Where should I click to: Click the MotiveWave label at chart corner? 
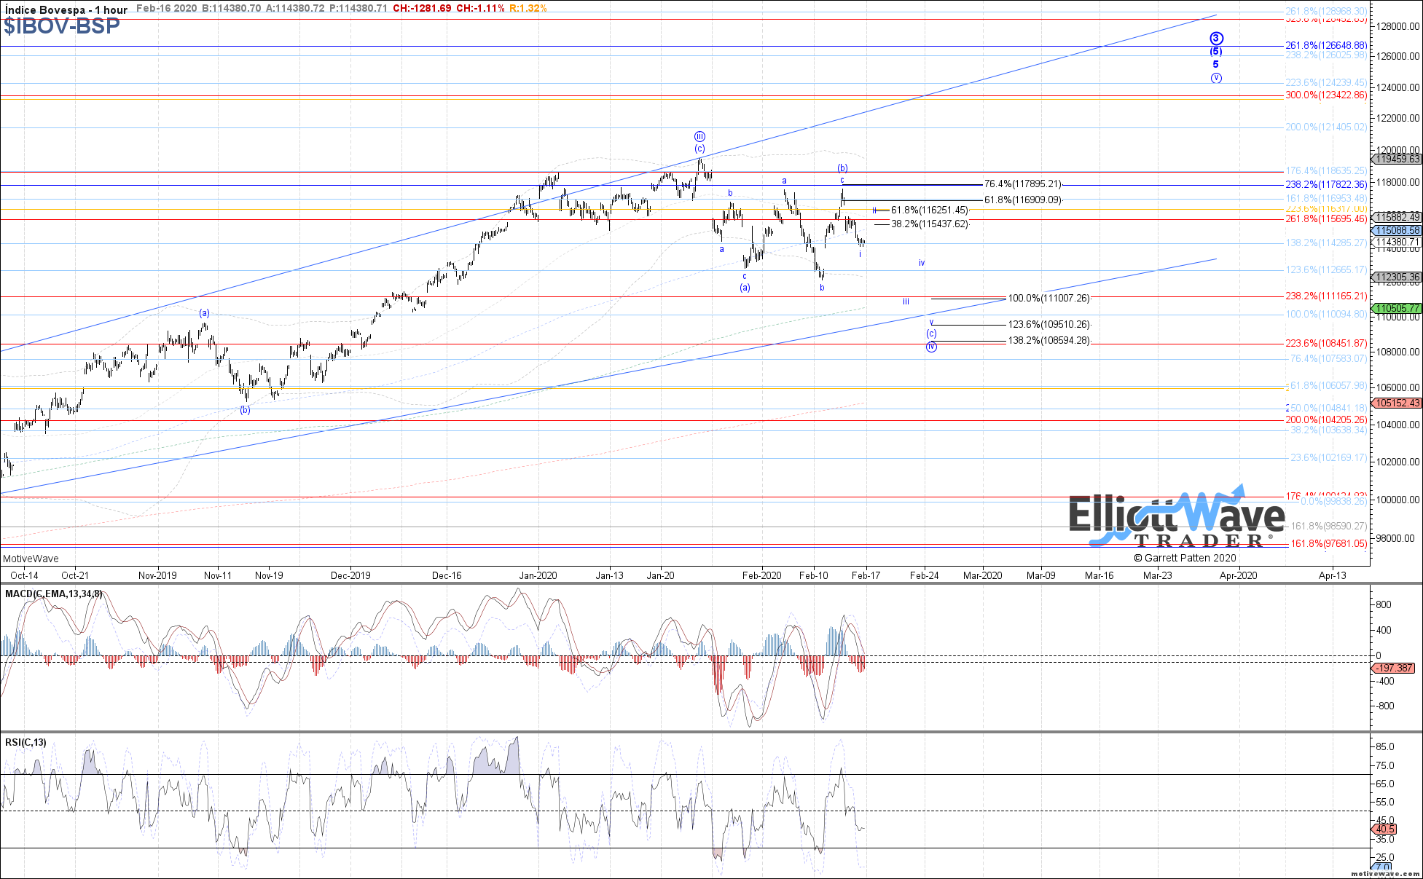pyautogui.click(x=31, y=559)
